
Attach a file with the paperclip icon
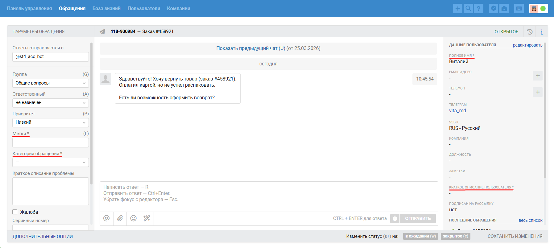[x=120, y=218]
